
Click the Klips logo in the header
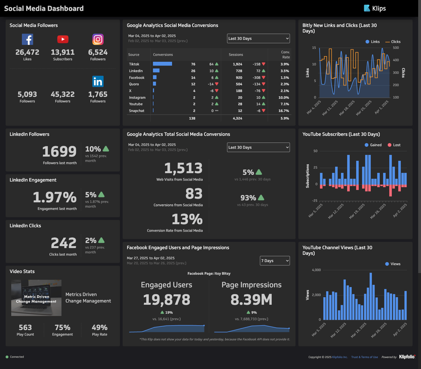click(x=375, y=8)
